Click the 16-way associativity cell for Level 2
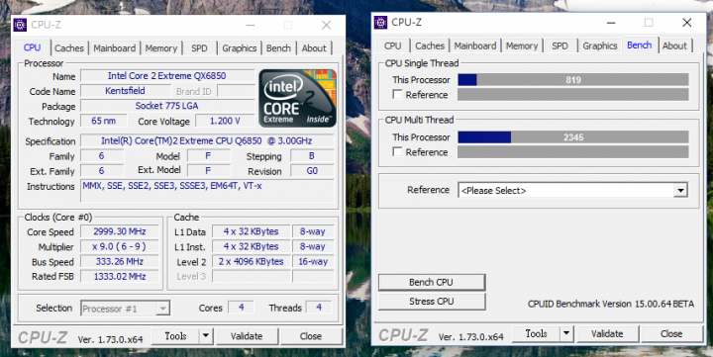Viewport: 713px width, 357px height. [313, 262]
